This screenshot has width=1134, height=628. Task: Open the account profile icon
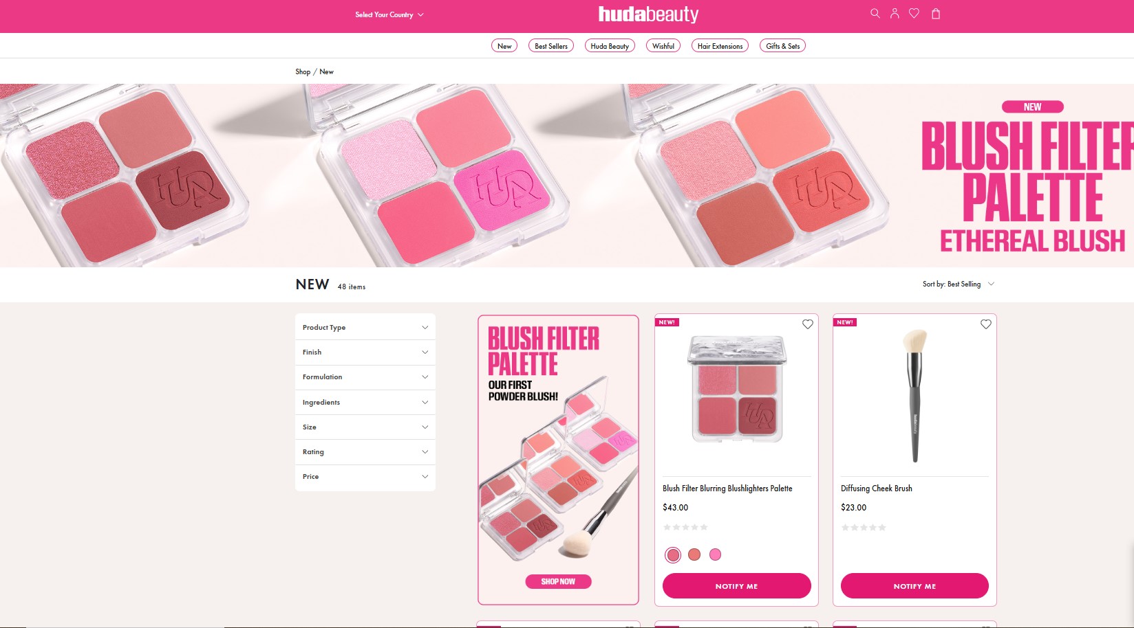(x=895, y=13)
